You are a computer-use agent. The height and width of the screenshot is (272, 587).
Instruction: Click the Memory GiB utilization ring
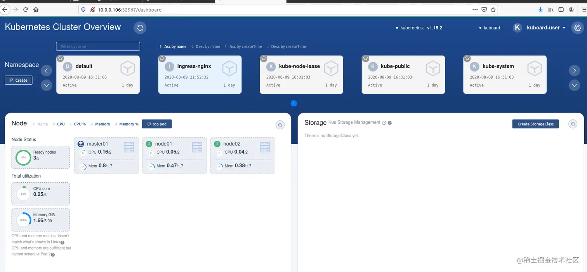(x=23, y=220)
